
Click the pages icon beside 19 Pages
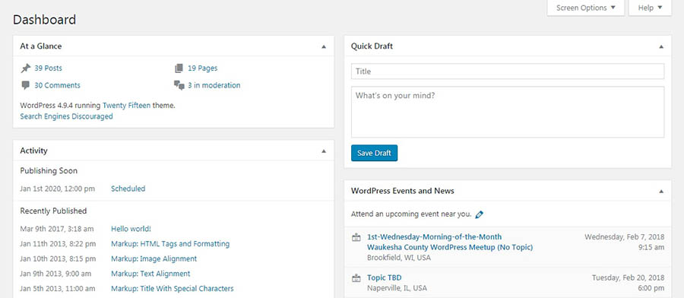coord(179,68)
